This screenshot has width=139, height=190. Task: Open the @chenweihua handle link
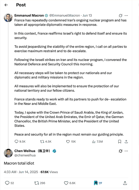click(x=25, y=155)
